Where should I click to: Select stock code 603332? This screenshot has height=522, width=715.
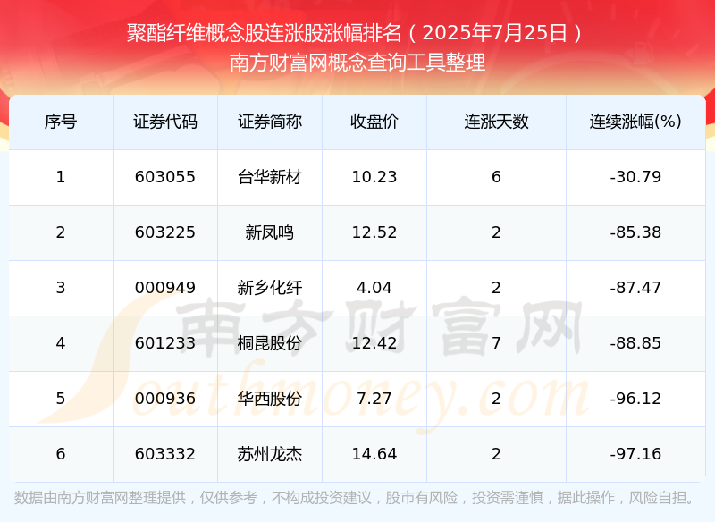(165, 454)
